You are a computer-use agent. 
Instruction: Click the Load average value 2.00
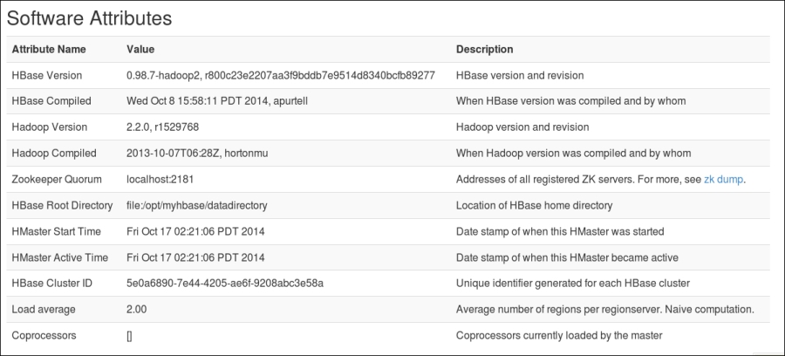click(x=137, y=310)
